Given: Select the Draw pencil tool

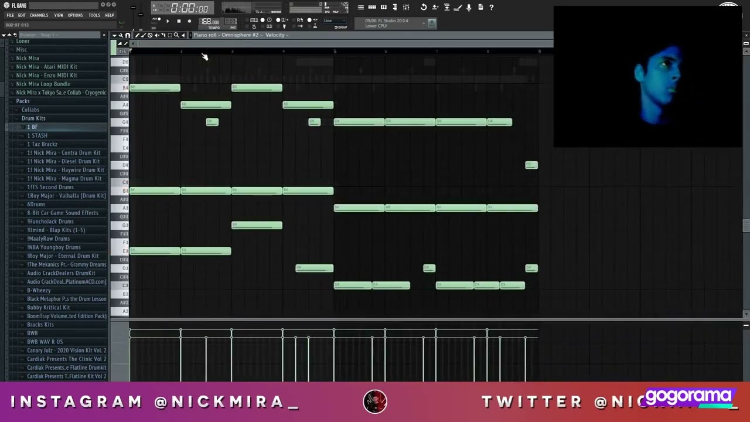Looking at the screenshot, I should [137, 35].
